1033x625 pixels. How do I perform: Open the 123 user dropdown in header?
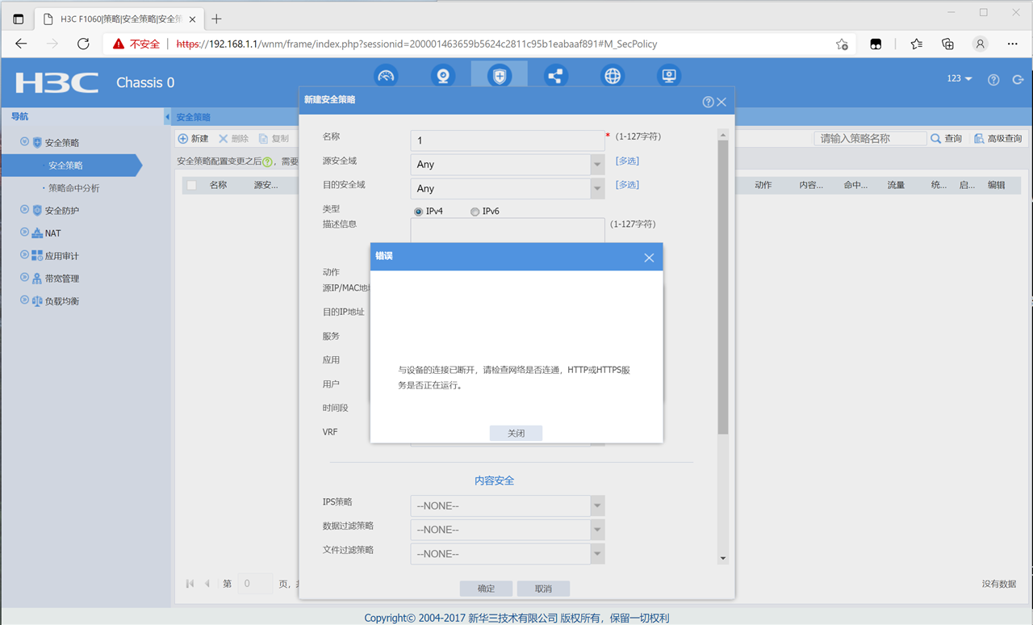(959, 79)
